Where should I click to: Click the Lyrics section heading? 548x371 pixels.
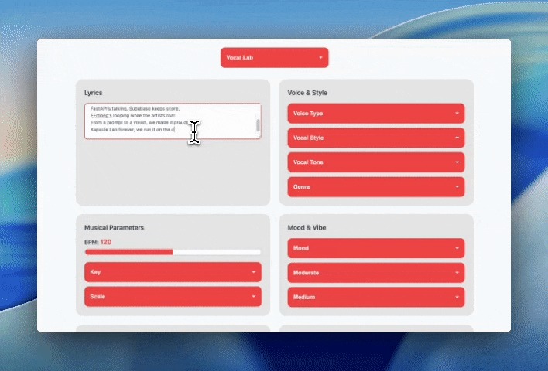94,93
